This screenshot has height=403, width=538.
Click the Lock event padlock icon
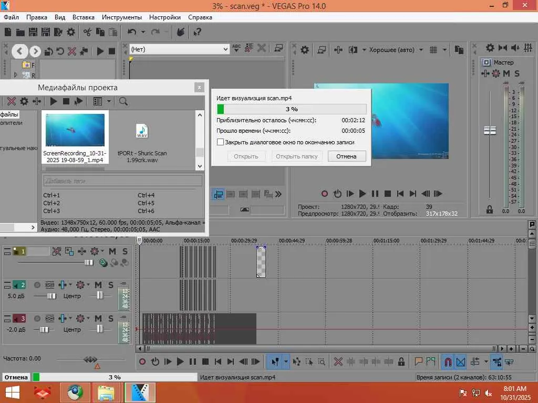pyautogui.click(x=401, y=362)
